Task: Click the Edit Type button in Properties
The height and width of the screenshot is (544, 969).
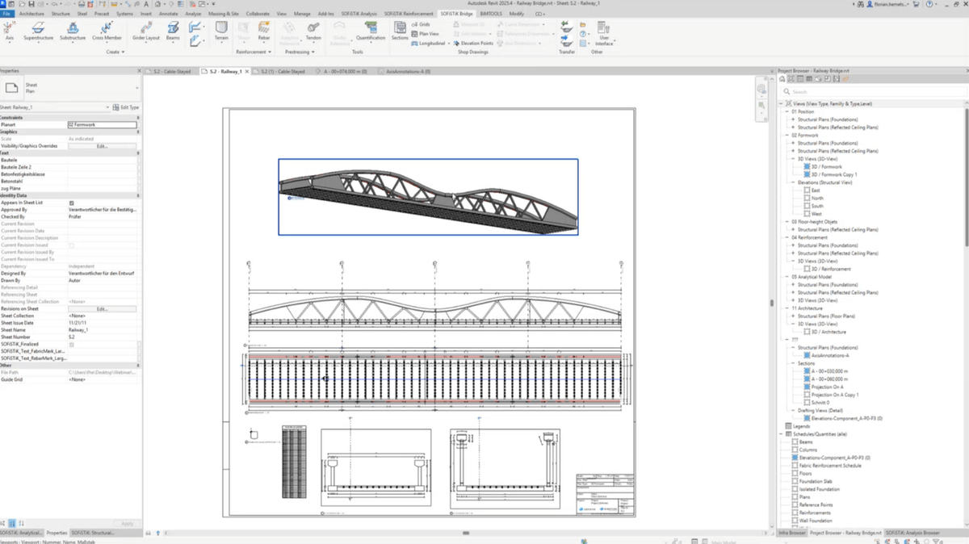Action: tap(128, 107)
